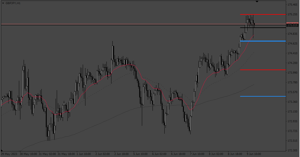Click the 174.625 price axis label
Image resolution: width=300 pixels, height=157 pixels.
pos(293,44)
